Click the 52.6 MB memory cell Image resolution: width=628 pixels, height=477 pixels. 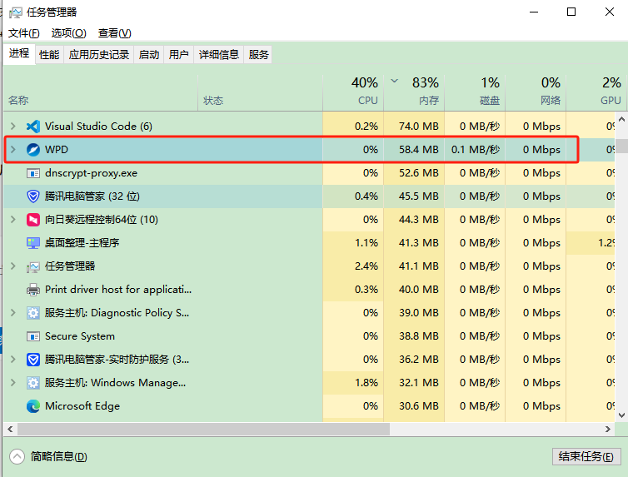click(x=414, y=173)
